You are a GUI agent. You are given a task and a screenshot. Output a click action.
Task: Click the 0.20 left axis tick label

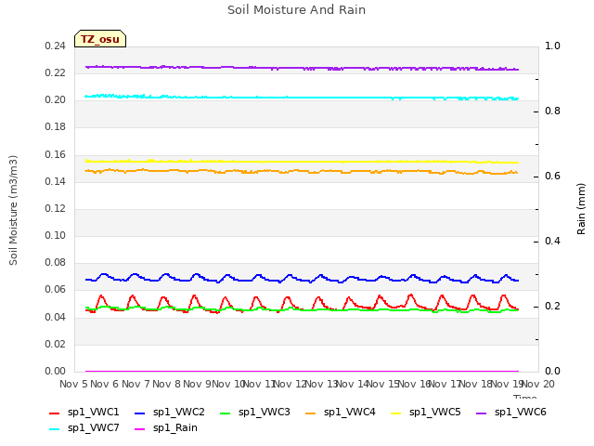click(x=56, y=100)
